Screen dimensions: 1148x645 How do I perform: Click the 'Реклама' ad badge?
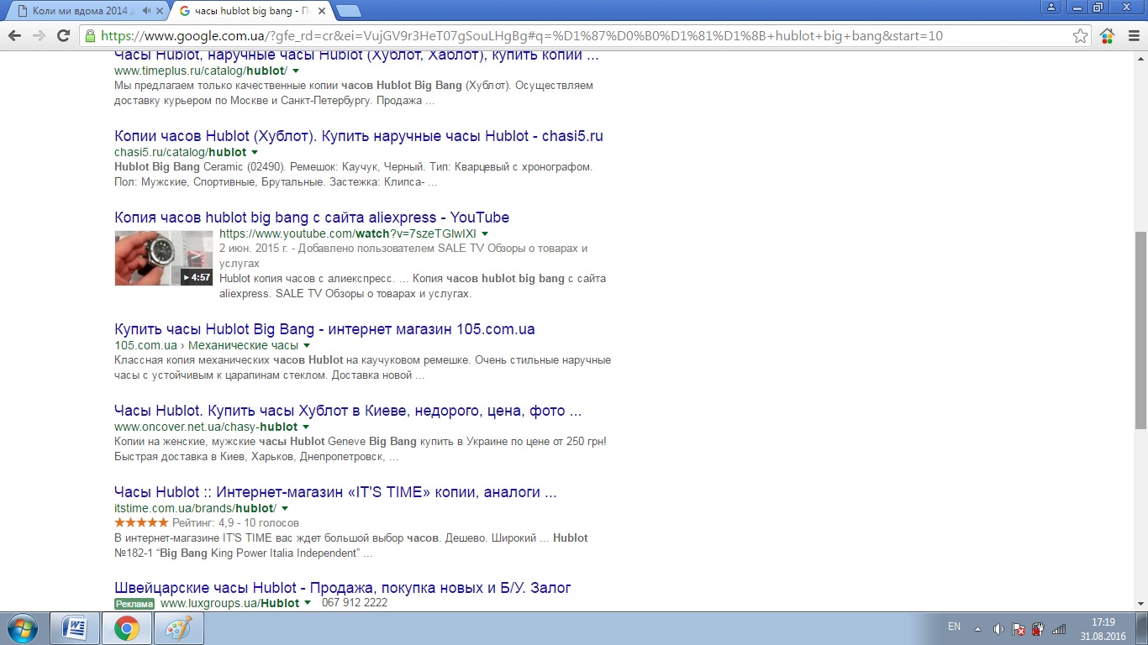(x=134, y=604)
